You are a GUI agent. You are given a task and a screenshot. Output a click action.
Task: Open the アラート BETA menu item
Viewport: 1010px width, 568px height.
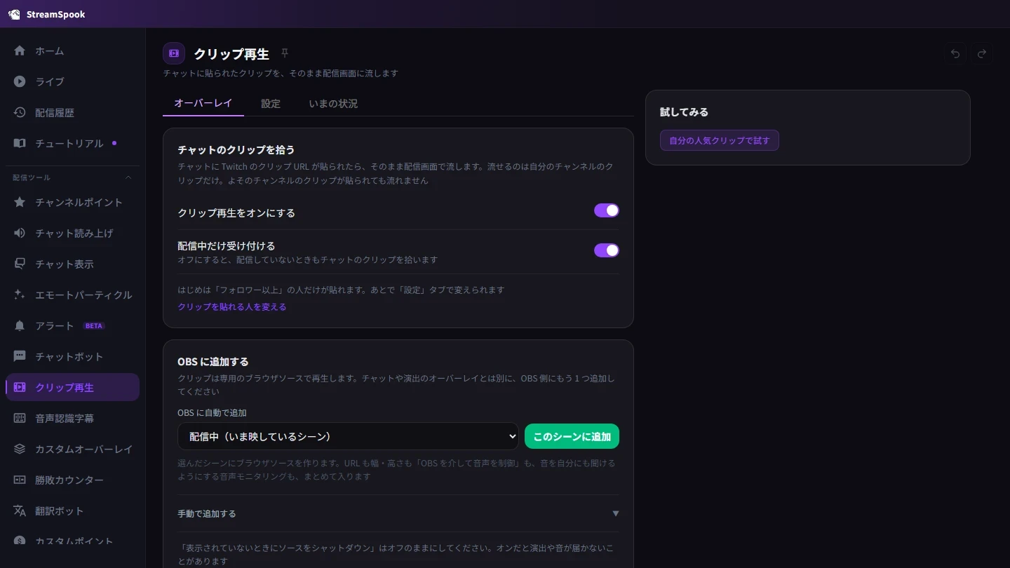[x=73, y=325]
